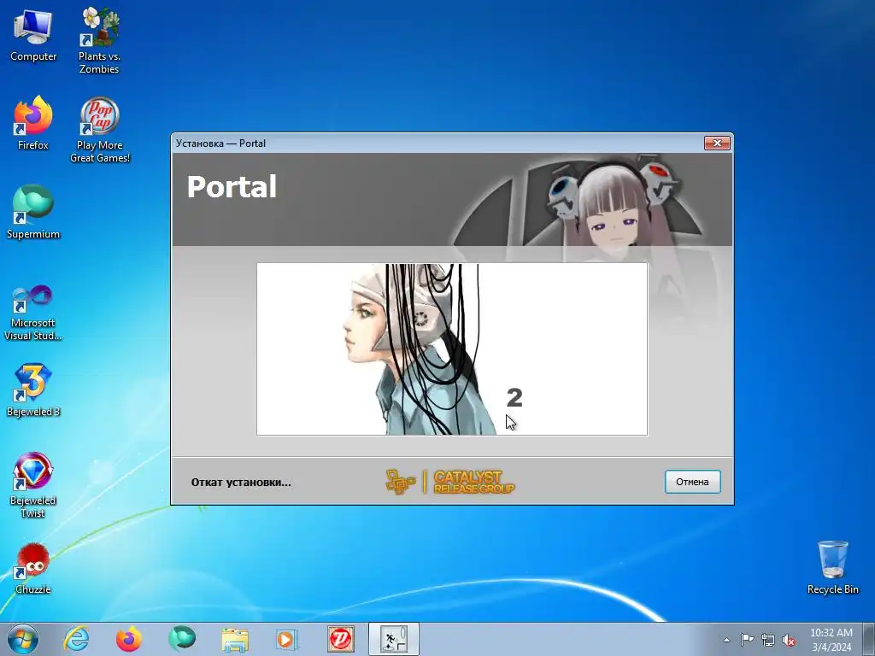875x656 pixels.
Task: Activate the Portal installer taskbar button
Action: point(394,639)
